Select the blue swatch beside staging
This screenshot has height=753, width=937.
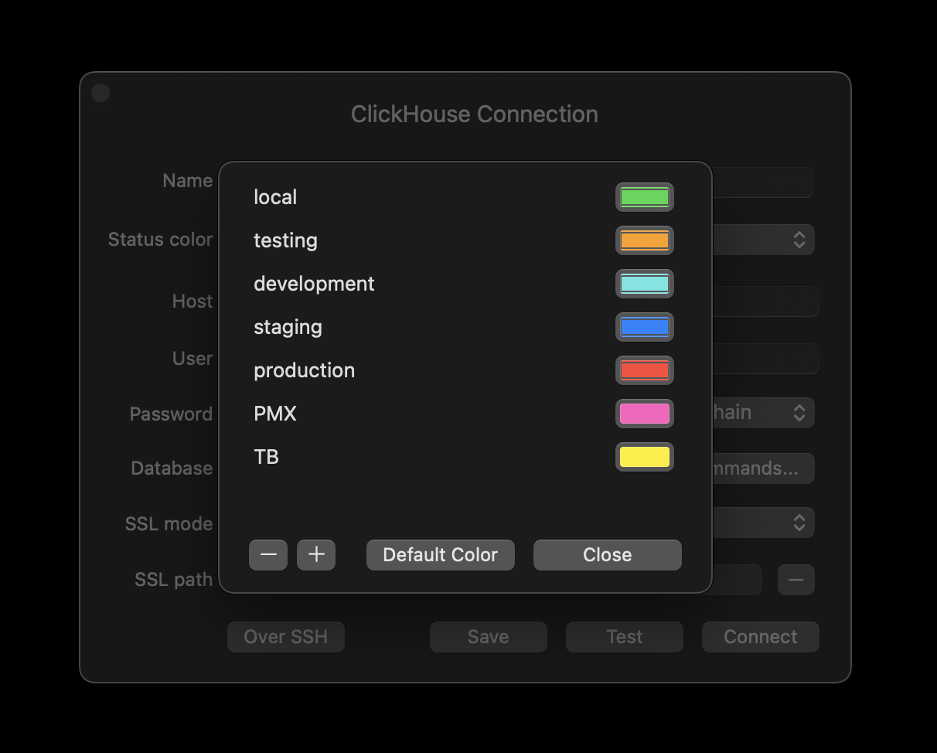pyautogui.click(x=645, y=327)
